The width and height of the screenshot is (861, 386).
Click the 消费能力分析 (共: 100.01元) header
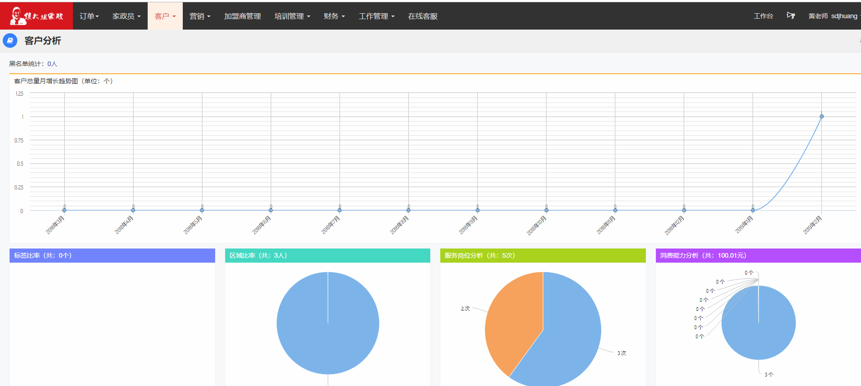click(758, 255)
